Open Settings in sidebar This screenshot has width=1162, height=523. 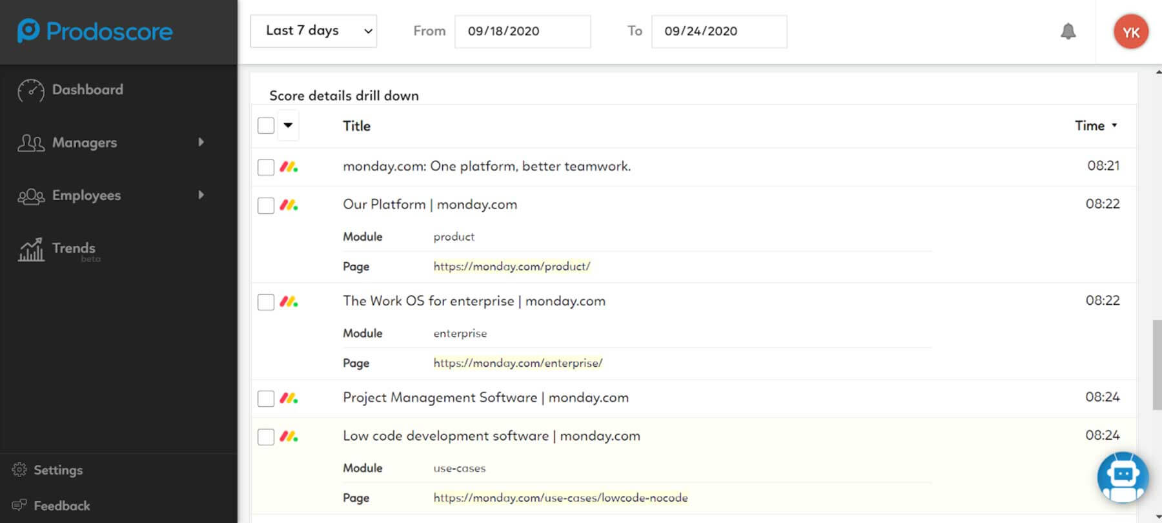[58, 470]
